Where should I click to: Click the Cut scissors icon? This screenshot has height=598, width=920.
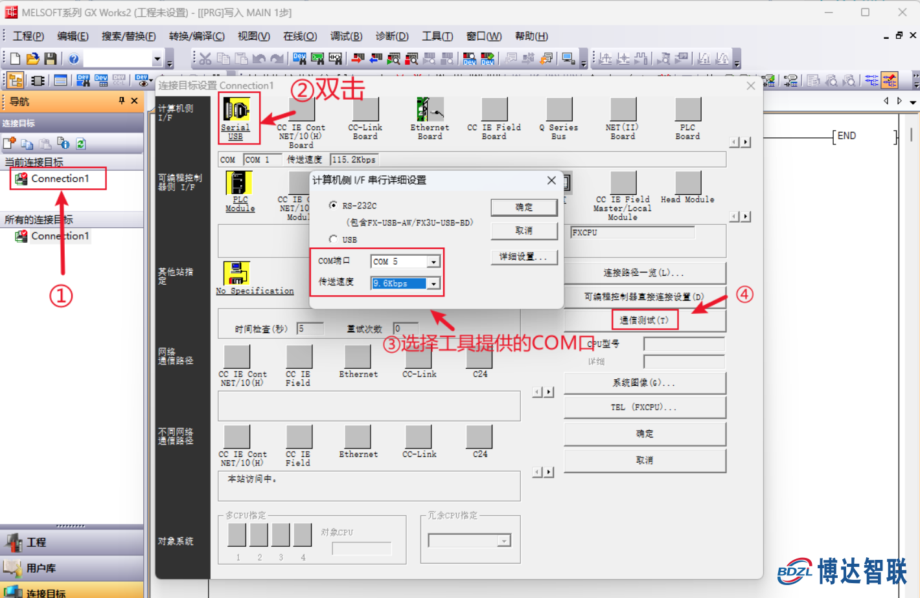click(205, 59)
